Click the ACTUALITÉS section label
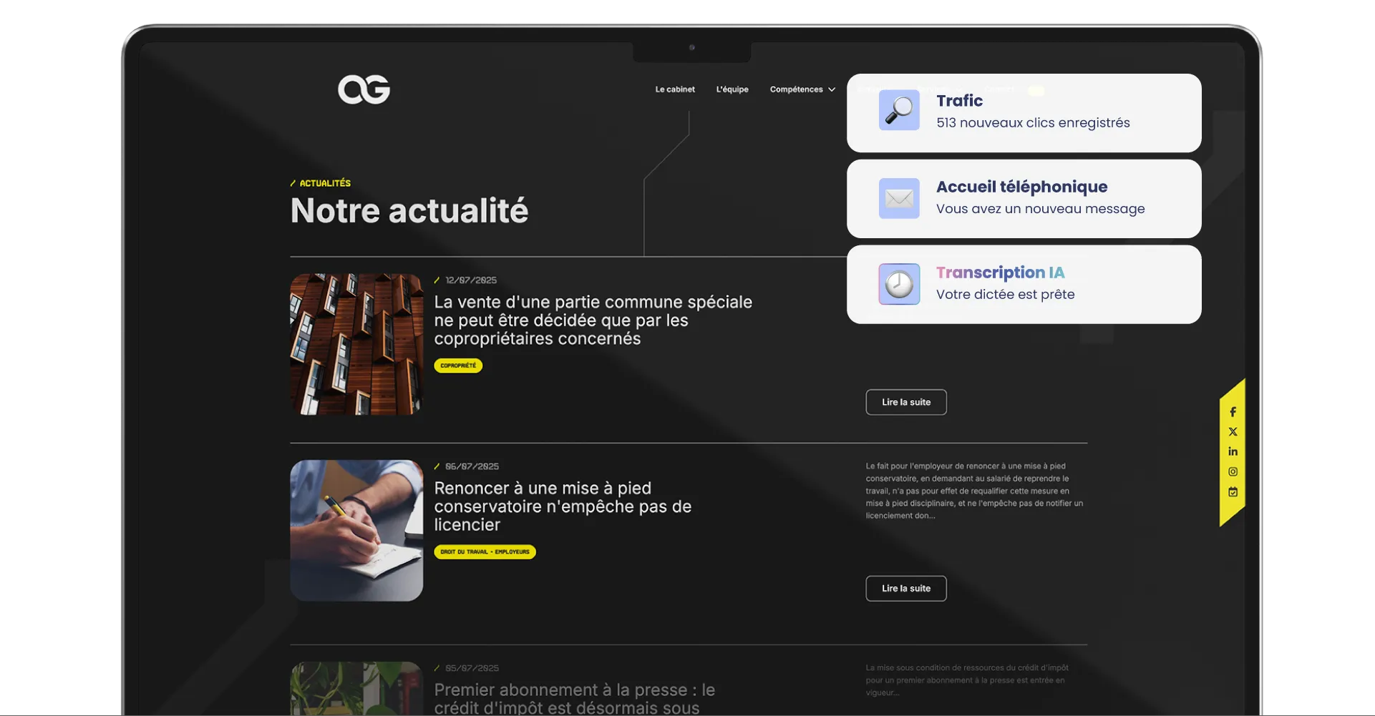Screen dimensions: 1375x716 [324, 183]
